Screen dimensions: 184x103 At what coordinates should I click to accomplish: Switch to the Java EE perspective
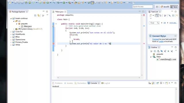tap(165, 7)
